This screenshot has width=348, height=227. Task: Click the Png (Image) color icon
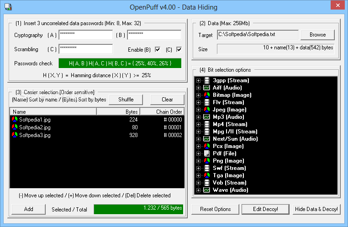coord(206,161)
